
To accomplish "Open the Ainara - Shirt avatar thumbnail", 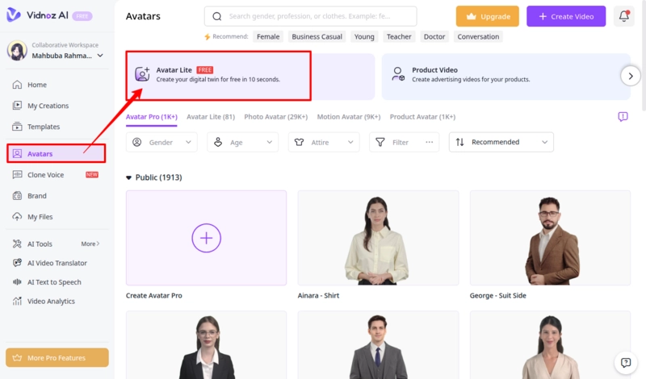I will [x=378, y=238].
